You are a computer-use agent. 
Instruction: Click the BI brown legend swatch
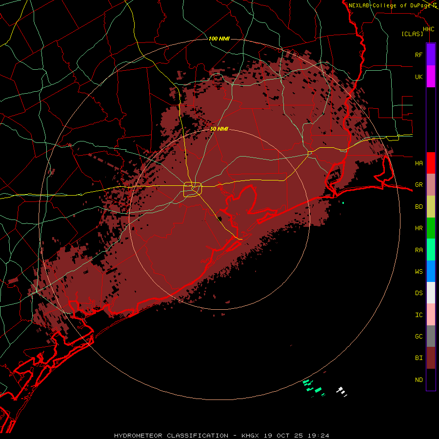(x=431, y=358)
